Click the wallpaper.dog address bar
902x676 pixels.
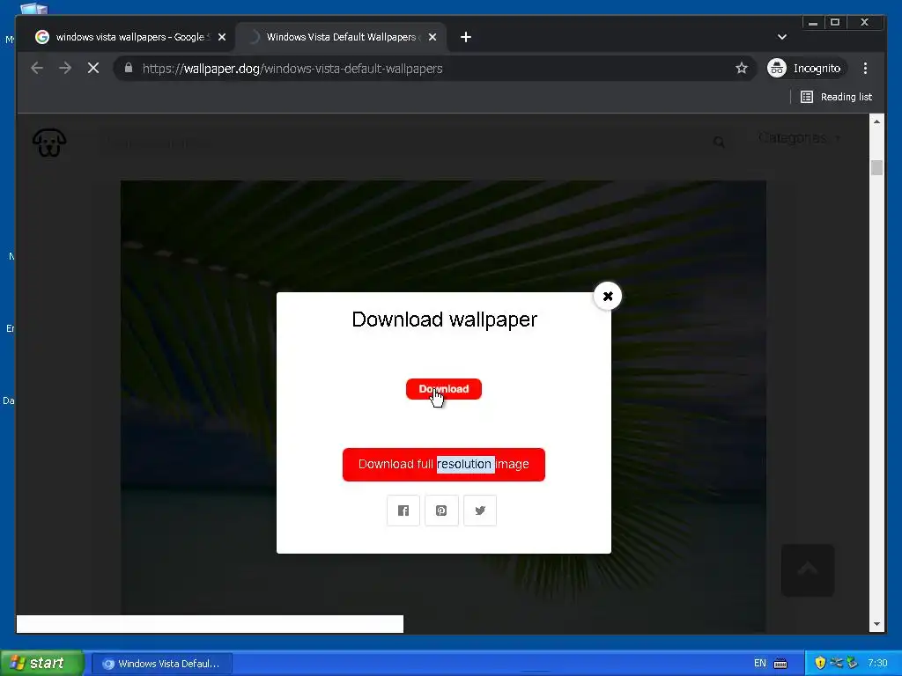point(435,69)
